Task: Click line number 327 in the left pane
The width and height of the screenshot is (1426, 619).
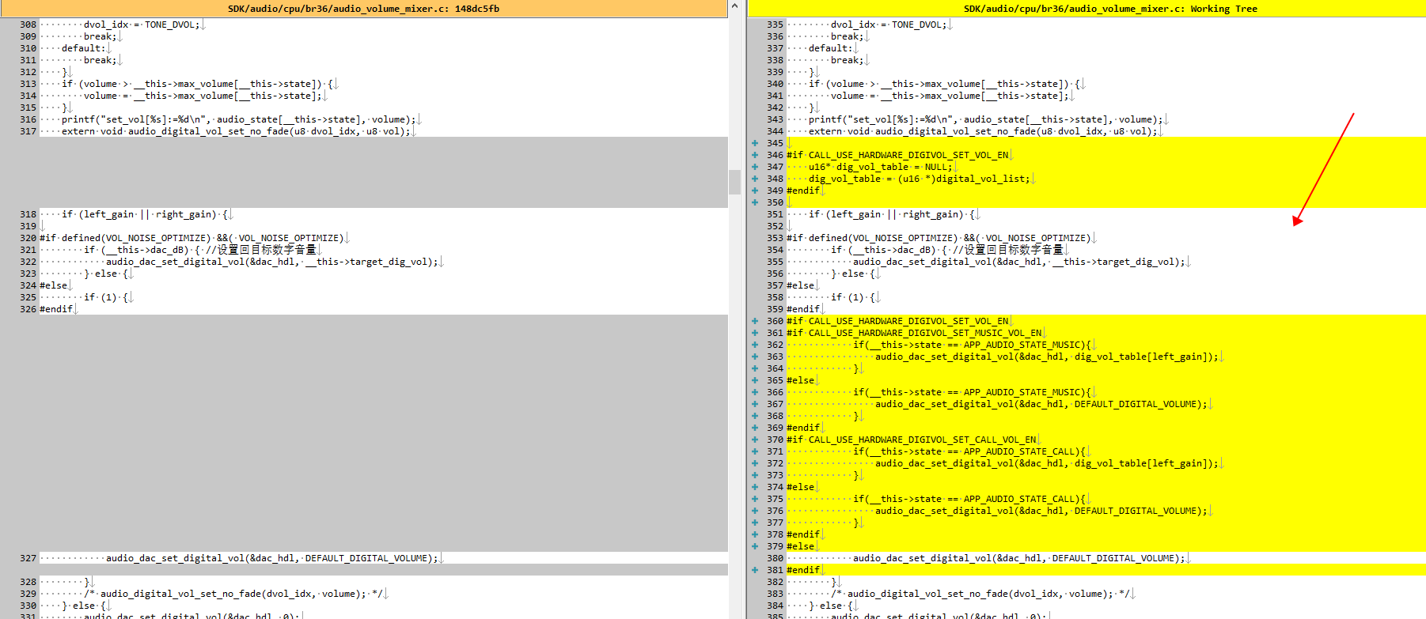Action: click(28, 558)
